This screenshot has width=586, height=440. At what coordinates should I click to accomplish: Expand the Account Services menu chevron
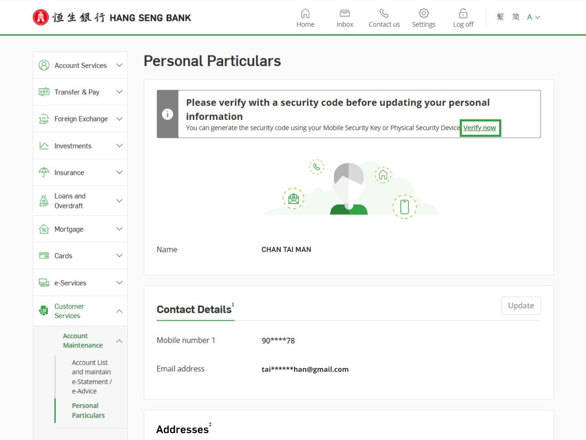click(119, 66)
